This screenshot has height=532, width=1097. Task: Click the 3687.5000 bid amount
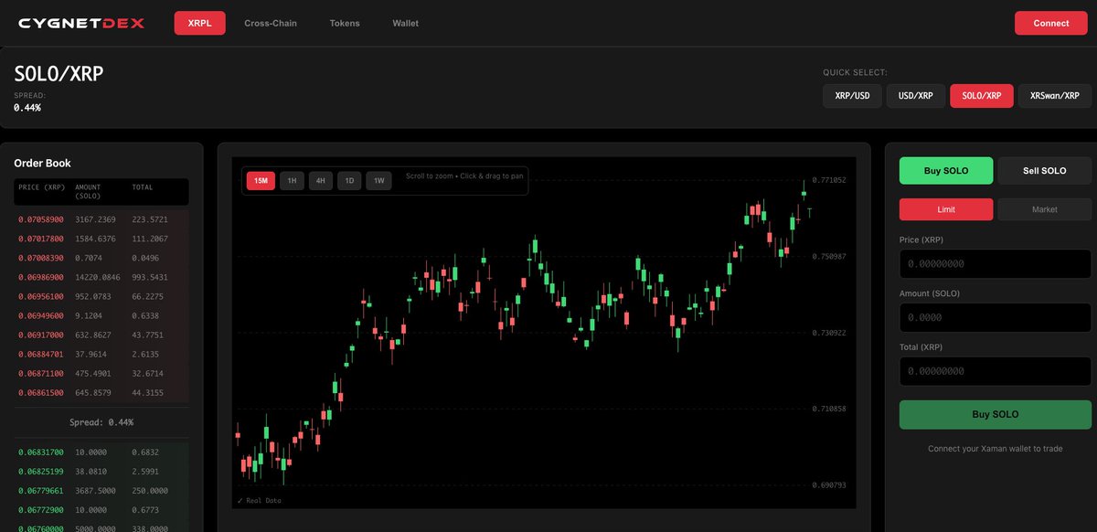pos(95,490)
